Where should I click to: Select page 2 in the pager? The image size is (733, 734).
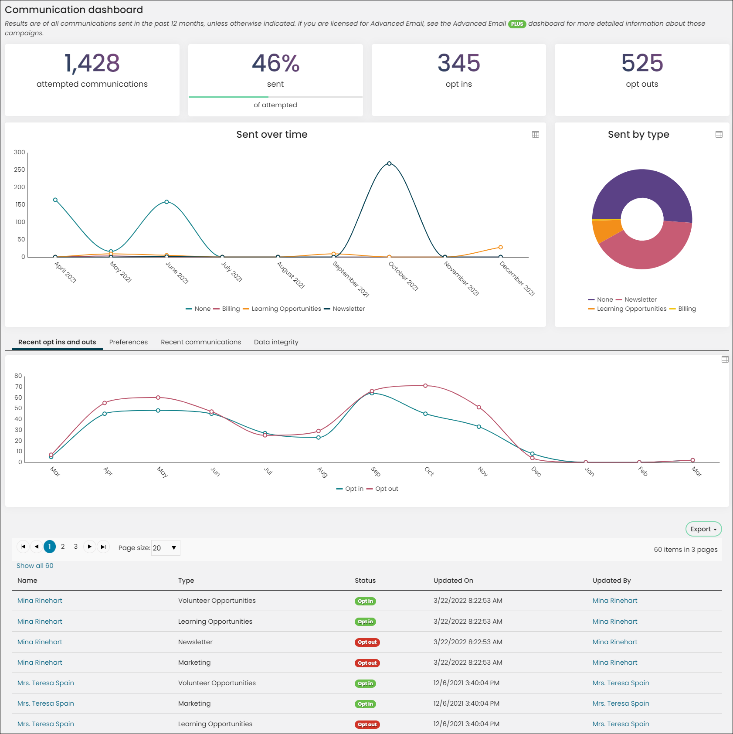pos(63,547)
